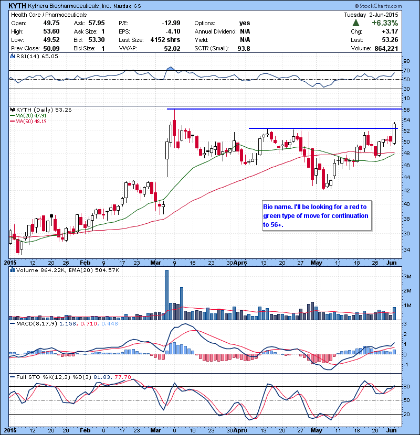The height and width of the screenshot is (435, 420).
Task: Click the red MA(50) legend line
Action: (x=12, y=122)
